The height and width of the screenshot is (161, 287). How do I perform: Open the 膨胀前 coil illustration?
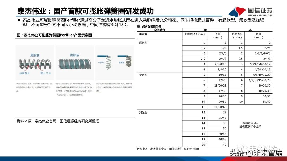coord(35,62)
